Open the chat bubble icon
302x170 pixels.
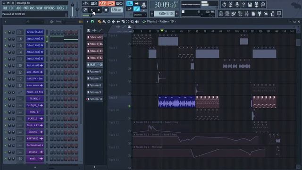(263, 4)
